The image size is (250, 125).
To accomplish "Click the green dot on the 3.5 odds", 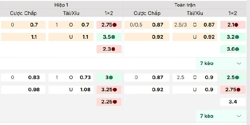I will (113, 37).
